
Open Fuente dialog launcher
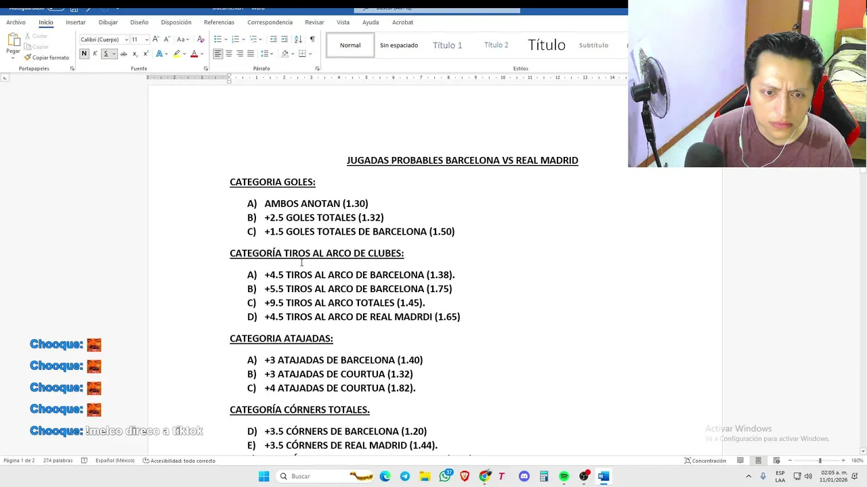pyautogui.click(x=206, y=68)
